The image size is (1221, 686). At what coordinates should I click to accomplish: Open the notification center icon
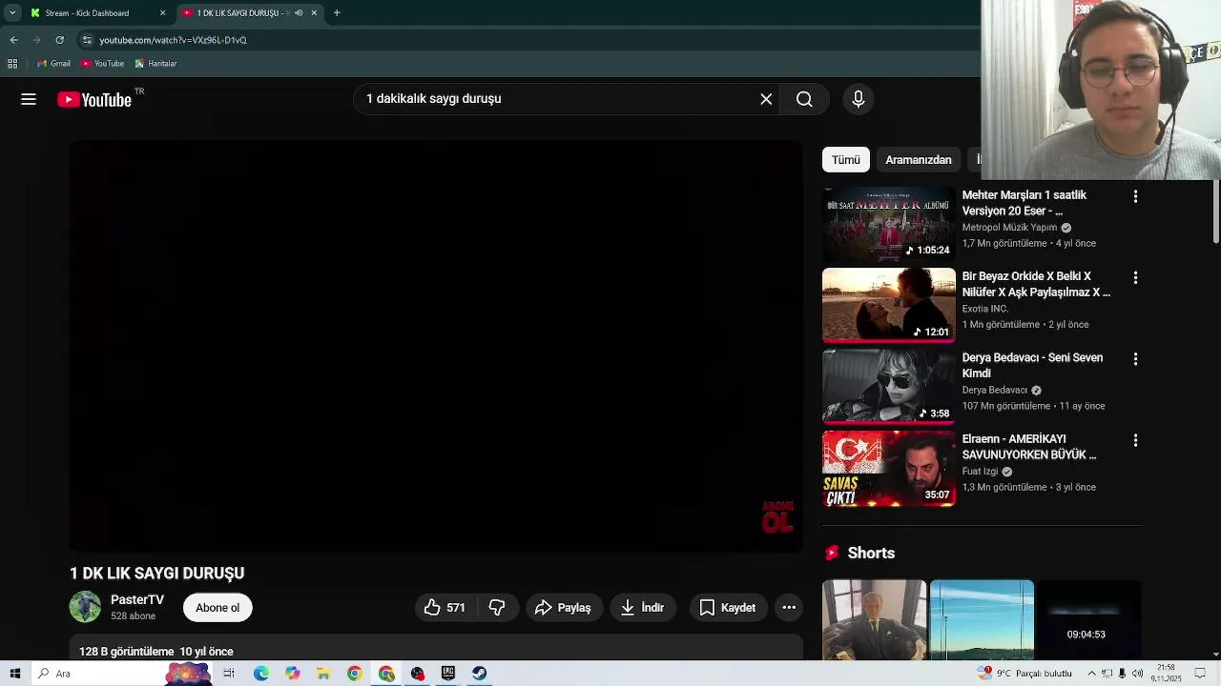pos(1200,674)
